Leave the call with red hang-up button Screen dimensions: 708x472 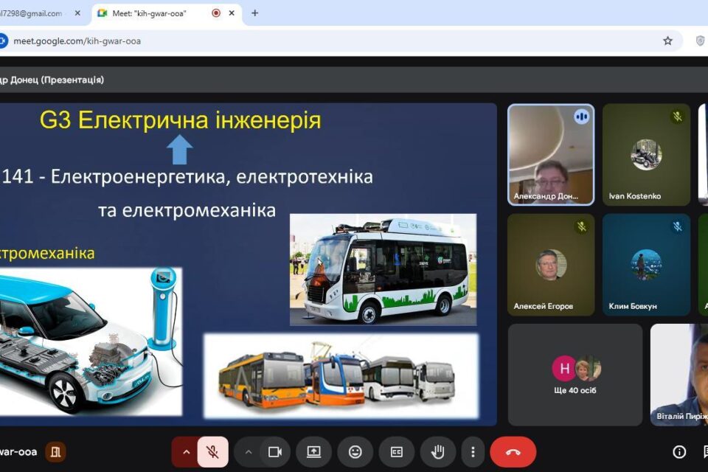pyautogui.click(x=513, y=451)
